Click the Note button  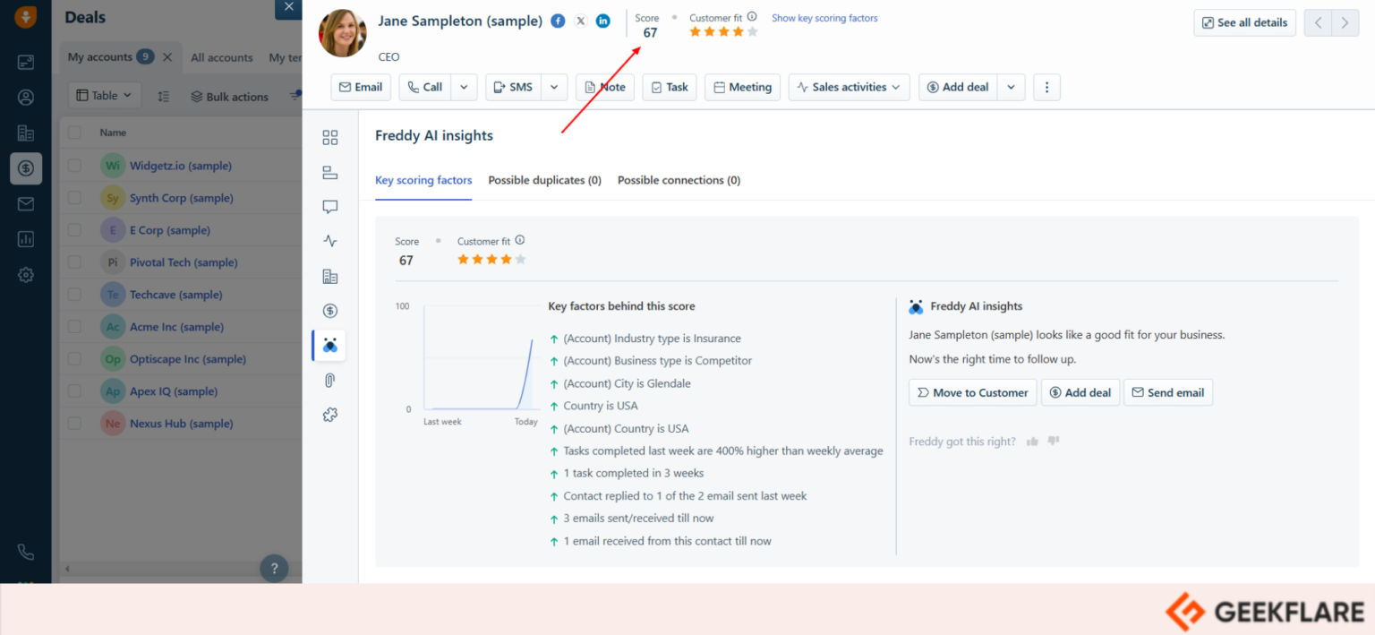coord(605,87)
